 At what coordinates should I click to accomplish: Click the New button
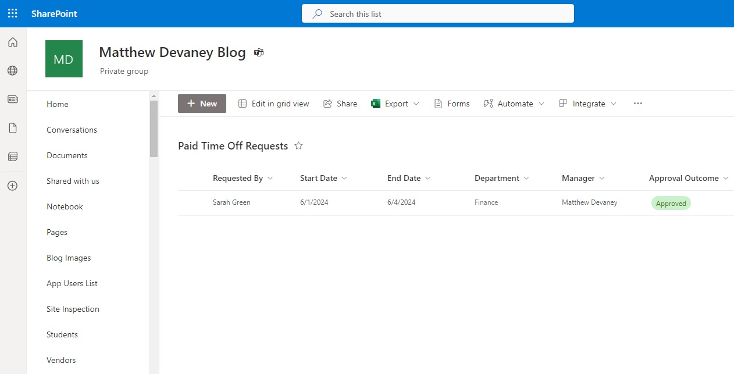(x=202, y=104)
